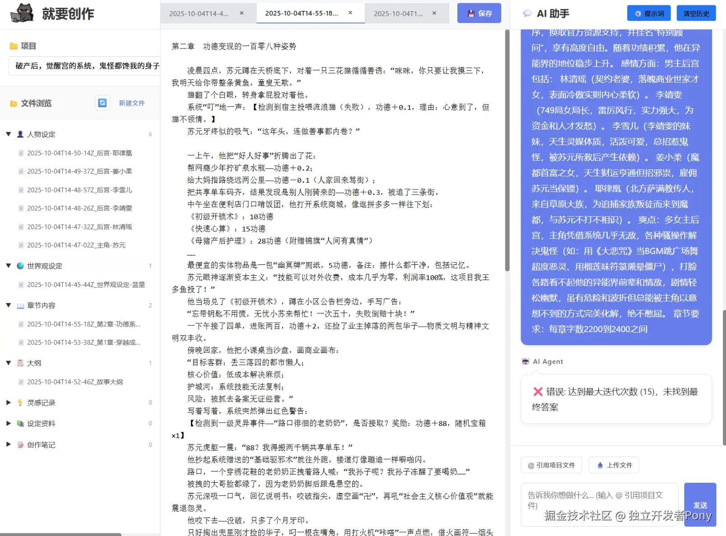Click the 清空历史 button in AI panel
This screenshot has height=536, width=726.
[696, 13]
